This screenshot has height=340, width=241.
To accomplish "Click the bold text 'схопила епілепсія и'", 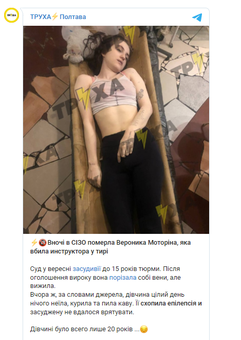I will pos(171,303).
